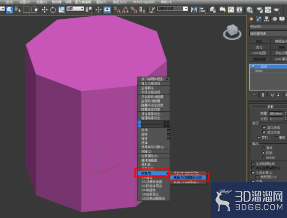Viewport: 287px width, 218px height.
Task: Expand the first entry of the right-click menu
Action: (153, 79)
